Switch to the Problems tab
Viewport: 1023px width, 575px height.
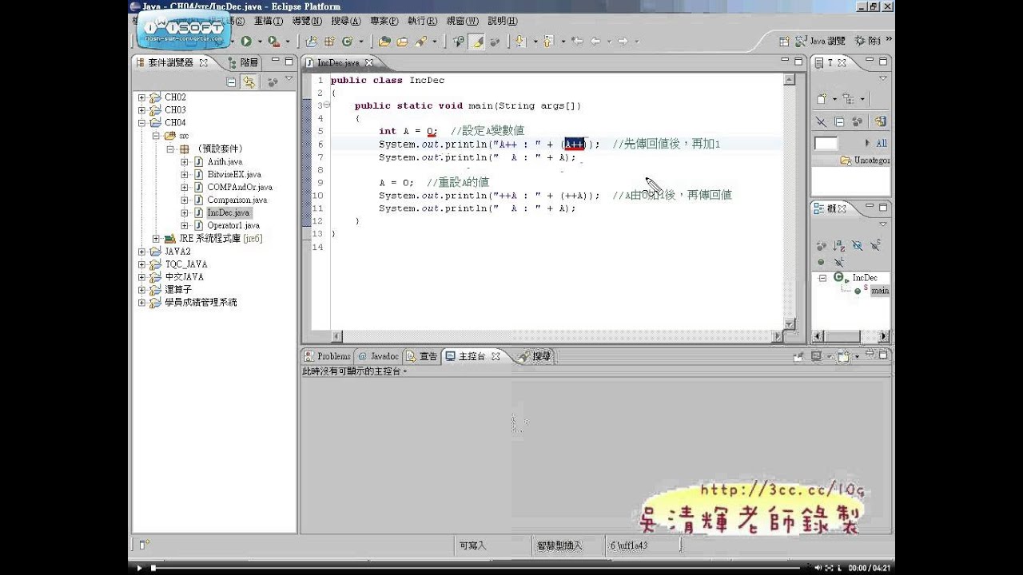pyautogui.click(x=328, y=356)
